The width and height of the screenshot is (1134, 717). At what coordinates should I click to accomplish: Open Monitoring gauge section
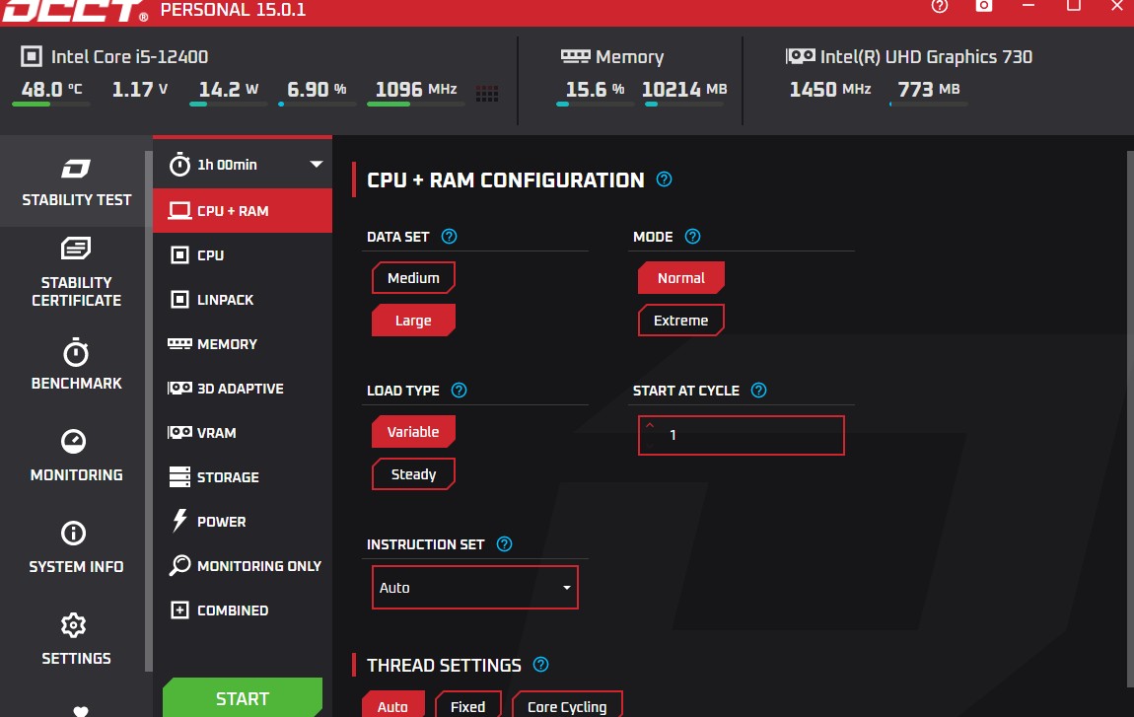(76, 456)
